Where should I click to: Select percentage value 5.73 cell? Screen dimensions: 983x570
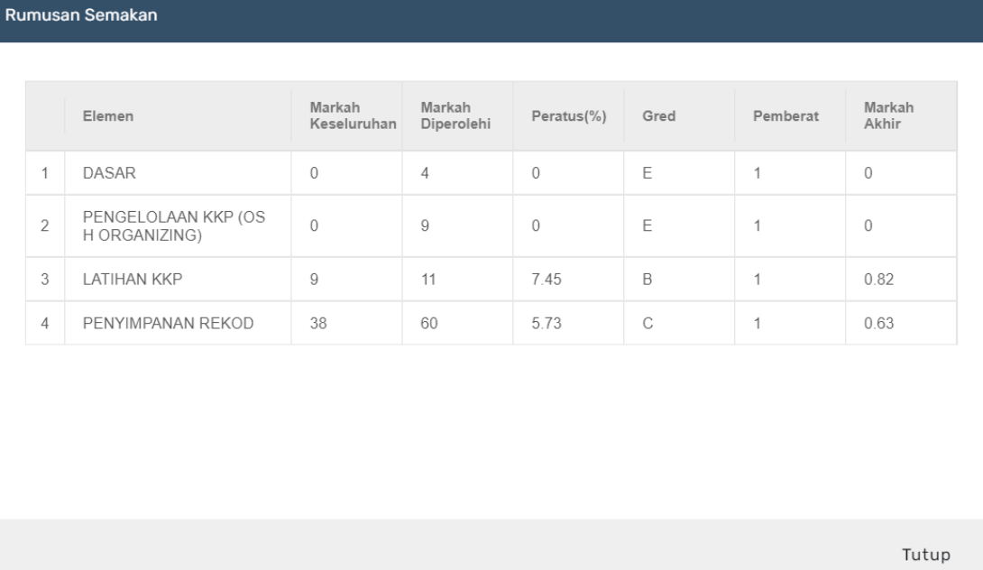[568, 323]
